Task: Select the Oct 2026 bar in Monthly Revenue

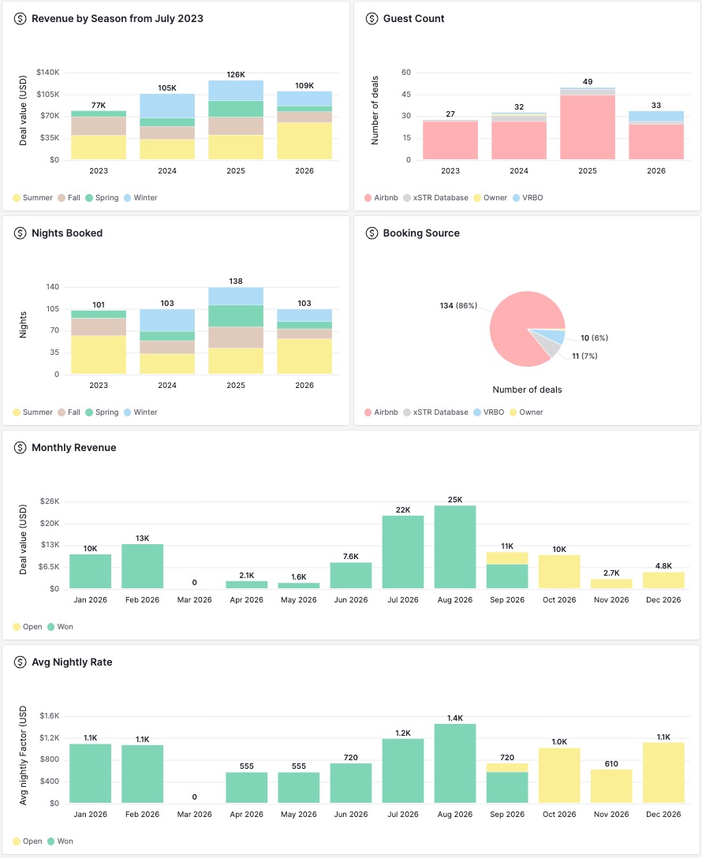Action: 559,572
